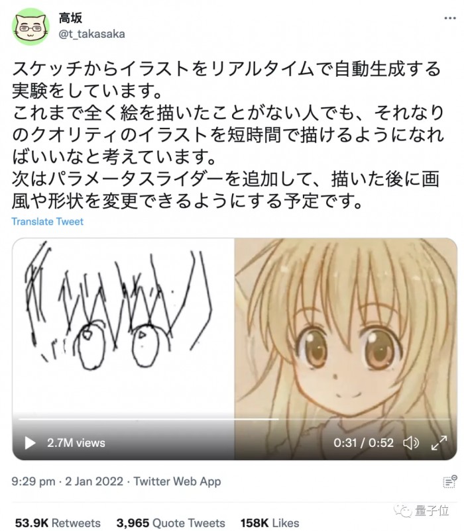This screenshot has width=464, height=531.
Task: Click Translate Tweet link
Action: 48,222
